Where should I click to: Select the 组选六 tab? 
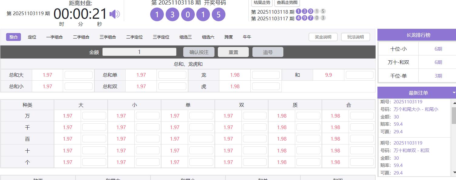pyautogui.click(x=208, y=37)
